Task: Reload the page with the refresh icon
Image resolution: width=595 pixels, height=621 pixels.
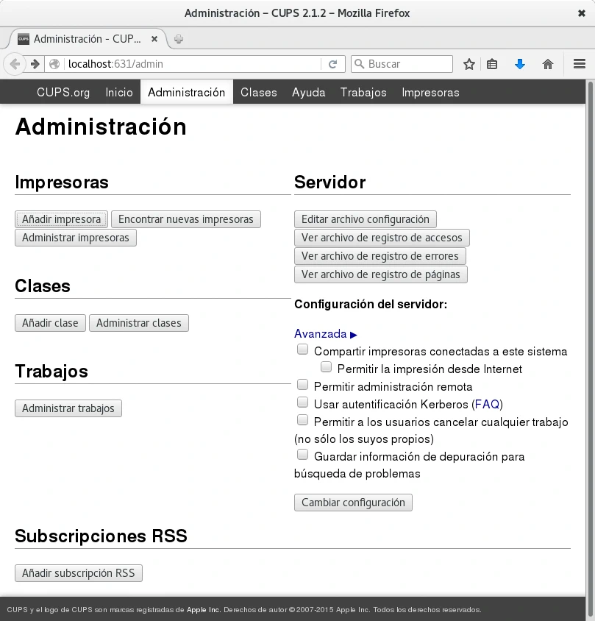Action: click(332, 64)
